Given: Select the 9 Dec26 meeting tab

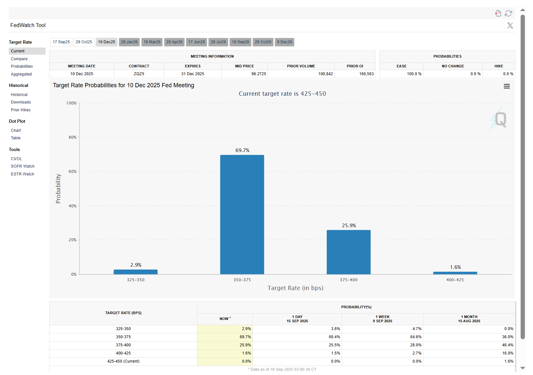Looking at the screenshot, I should point(284,42).
